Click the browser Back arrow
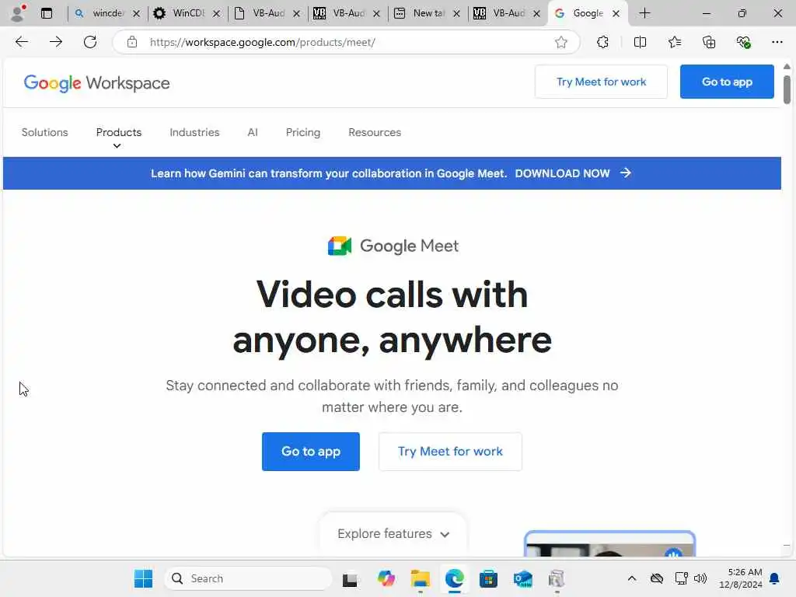Viewport: 796px width, 597px height. (21, 42)
